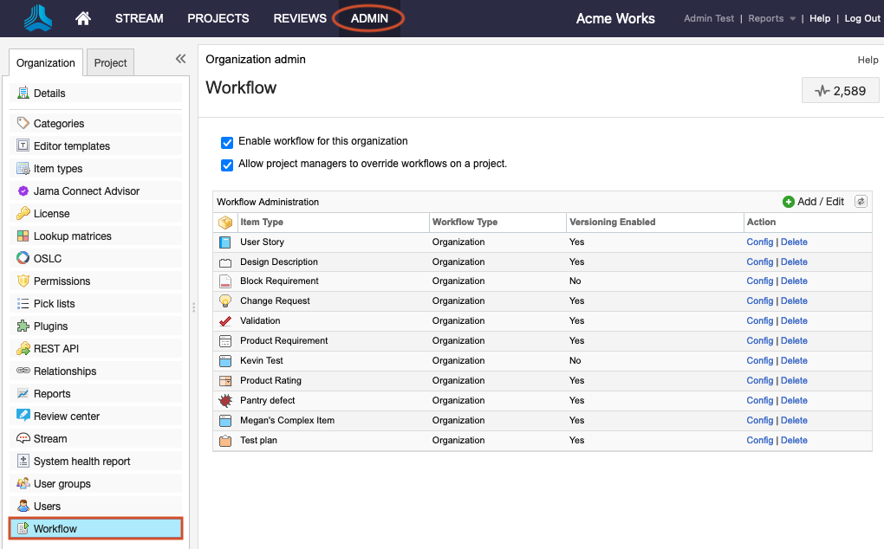Image resolution: width=884 pixels, height=549 pixels.
Task: Click the Change Request lightbulb icon
Action: coord(225,301)
